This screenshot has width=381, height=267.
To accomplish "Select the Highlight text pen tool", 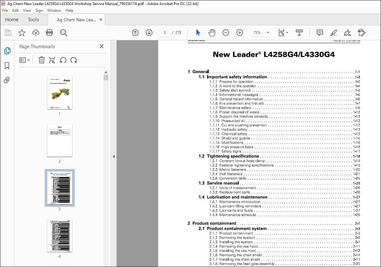I will (x=333, y=33).
